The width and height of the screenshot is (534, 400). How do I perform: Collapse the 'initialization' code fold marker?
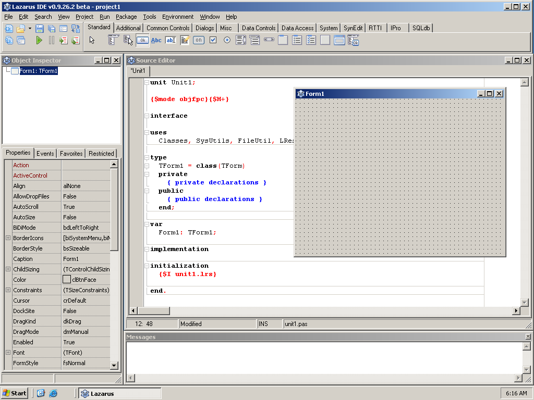147,266
